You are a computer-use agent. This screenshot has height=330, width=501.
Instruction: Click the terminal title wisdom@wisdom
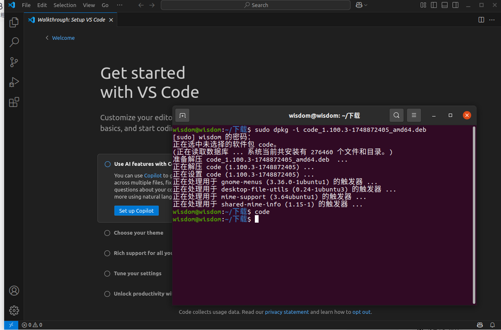click(324, 115)
